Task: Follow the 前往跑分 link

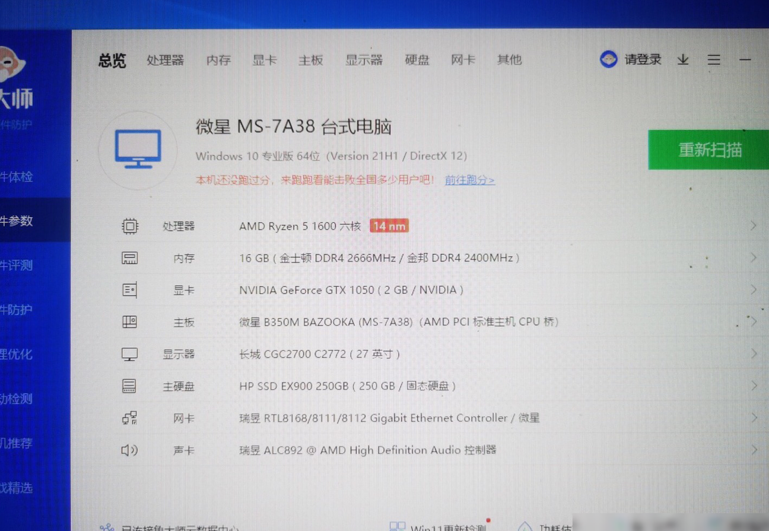Action: tap(470, 180)
